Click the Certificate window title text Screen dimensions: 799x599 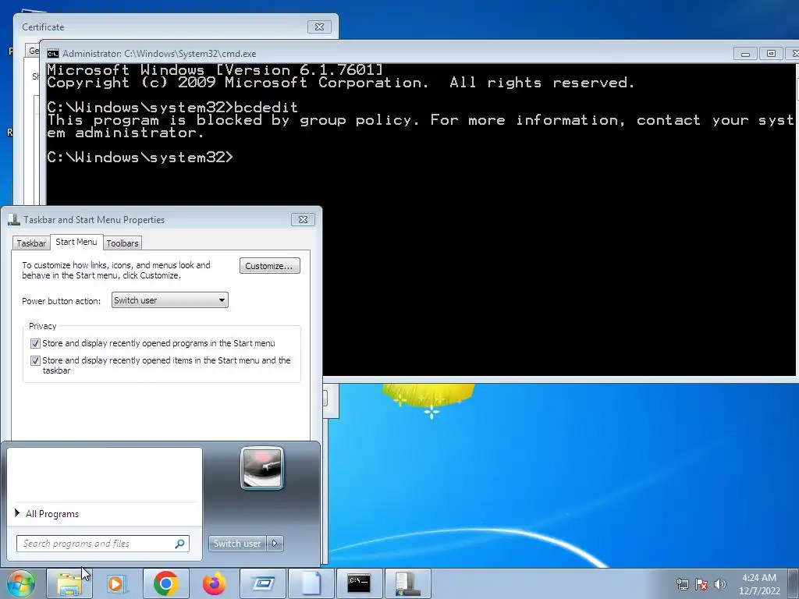tap(43, 27)
